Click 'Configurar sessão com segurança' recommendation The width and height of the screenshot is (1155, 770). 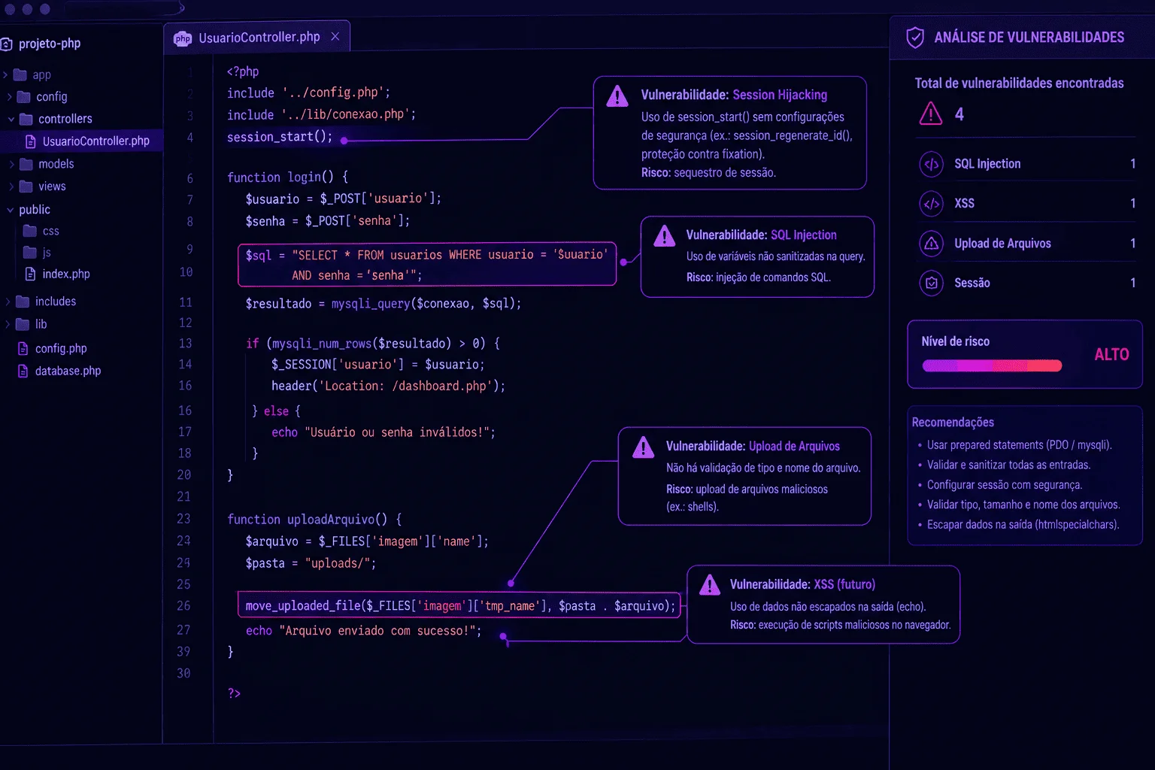tap(1005, 485)
